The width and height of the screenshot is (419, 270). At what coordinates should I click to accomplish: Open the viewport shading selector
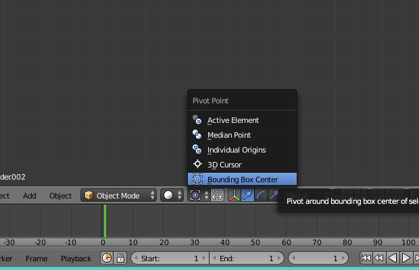(172, 196)
